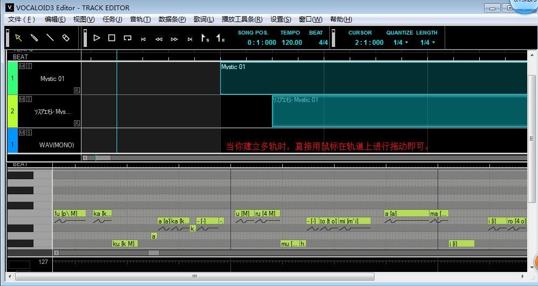Select the note 'u [M]'

pos(244,213)
